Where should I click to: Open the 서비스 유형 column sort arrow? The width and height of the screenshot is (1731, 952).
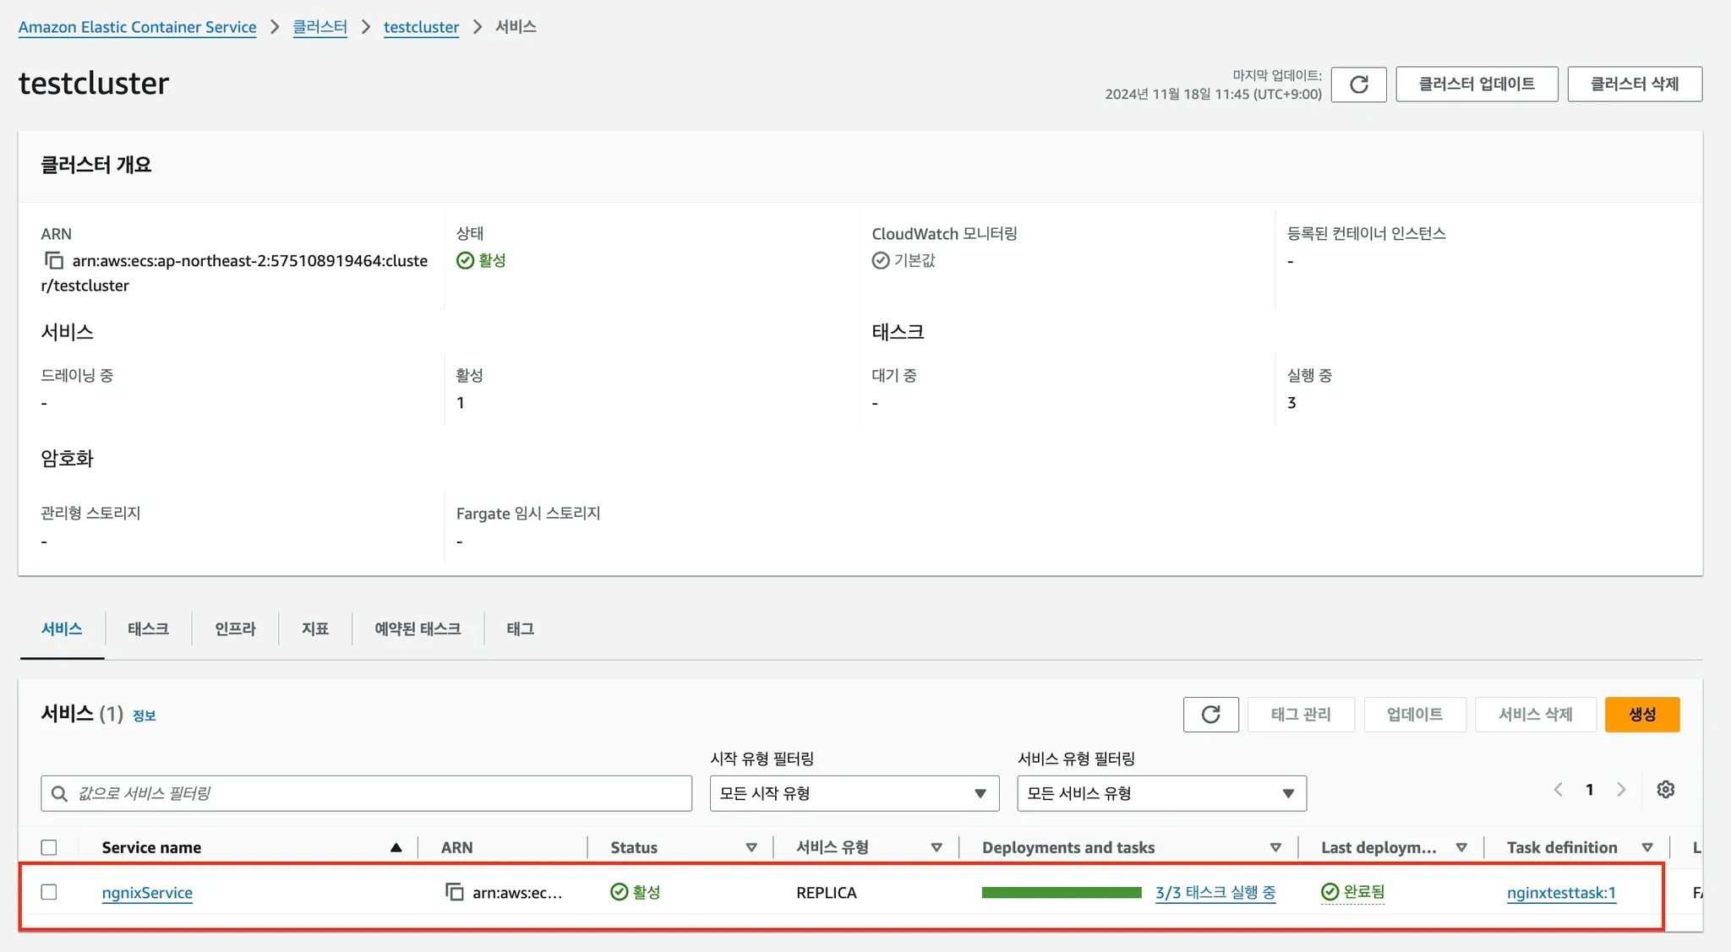point(936,847)
